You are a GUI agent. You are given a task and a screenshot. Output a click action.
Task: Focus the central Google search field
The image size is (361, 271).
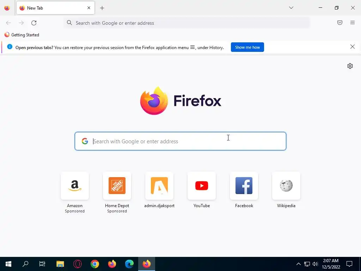click(x=180, y=141)
